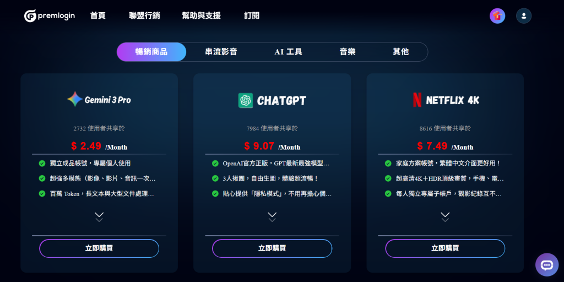Screen dimensions: 564x282
Task: Open the gift rewards icon
Action: 497,16
